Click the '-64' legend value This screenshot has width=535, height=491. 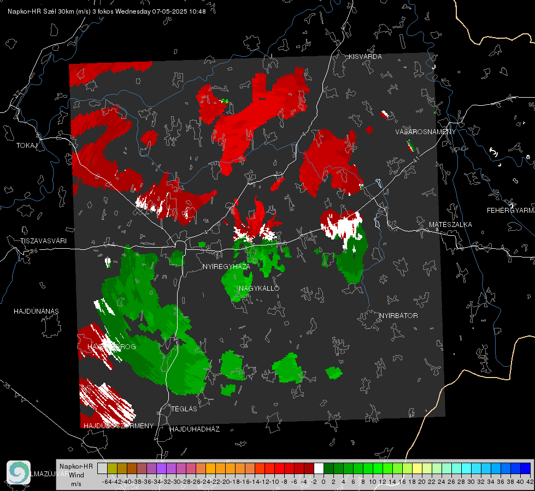(x=107, y=482)
